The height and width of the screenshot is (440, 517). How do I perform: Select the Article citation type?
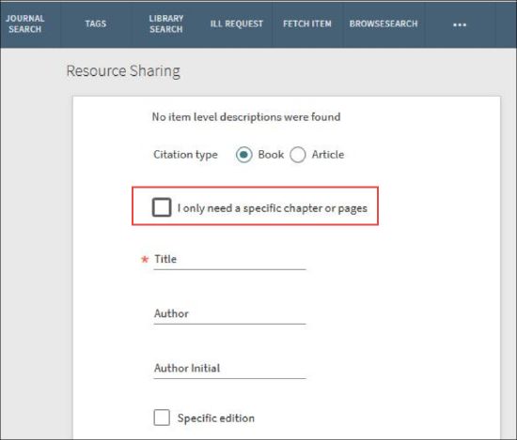(x=298, y=155)
